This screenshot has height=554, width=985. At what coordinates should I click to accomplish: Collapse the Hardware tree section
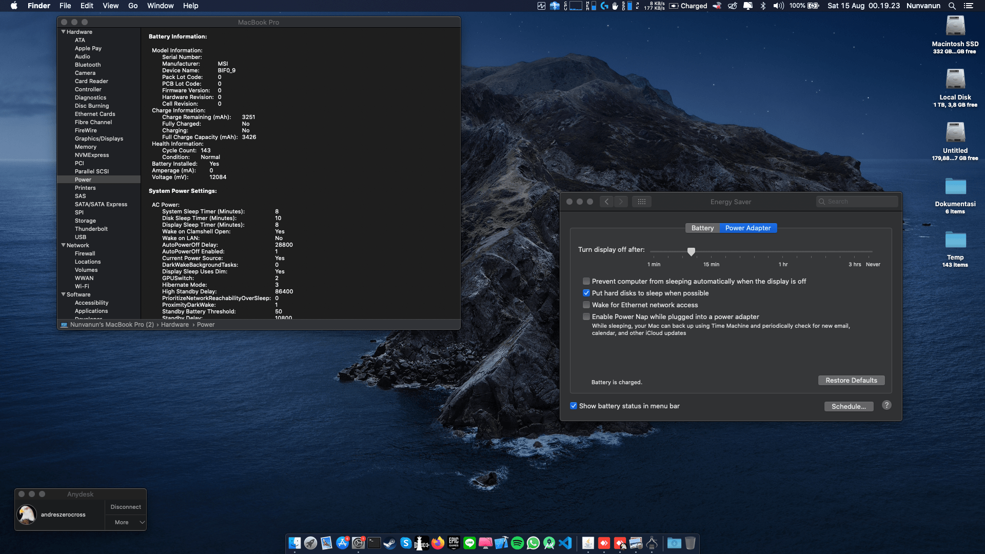tap(64, 32)
